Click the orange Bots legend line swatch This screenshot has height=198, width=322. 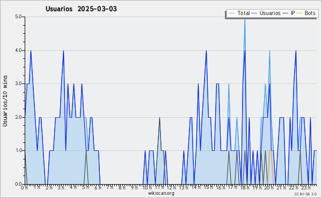(299, 13)
